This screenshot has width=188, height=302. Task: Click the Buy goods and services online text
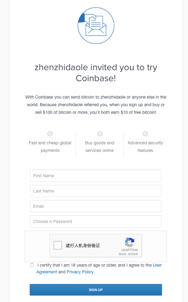99,147
